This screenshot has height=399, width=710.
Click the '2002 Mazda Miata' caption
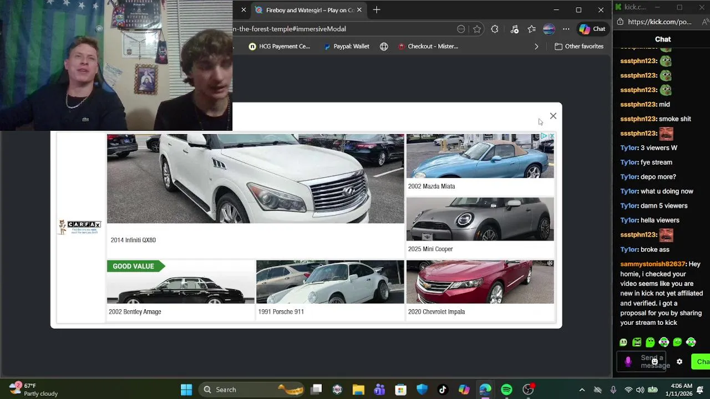click(432, 186)
